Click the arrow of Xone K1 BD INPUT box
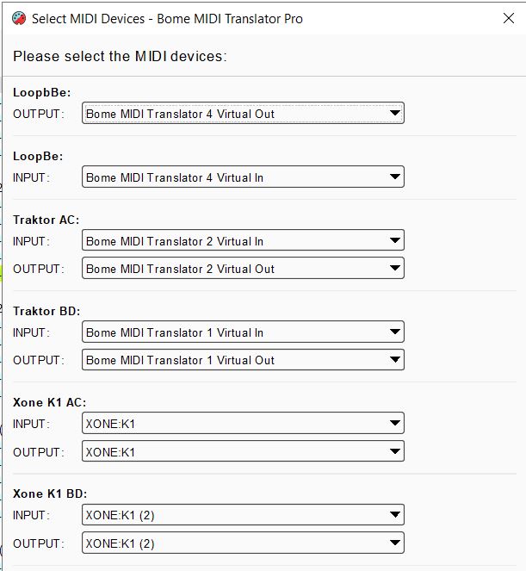The height and width of the screenshot is (571, 526). [394, 515]
